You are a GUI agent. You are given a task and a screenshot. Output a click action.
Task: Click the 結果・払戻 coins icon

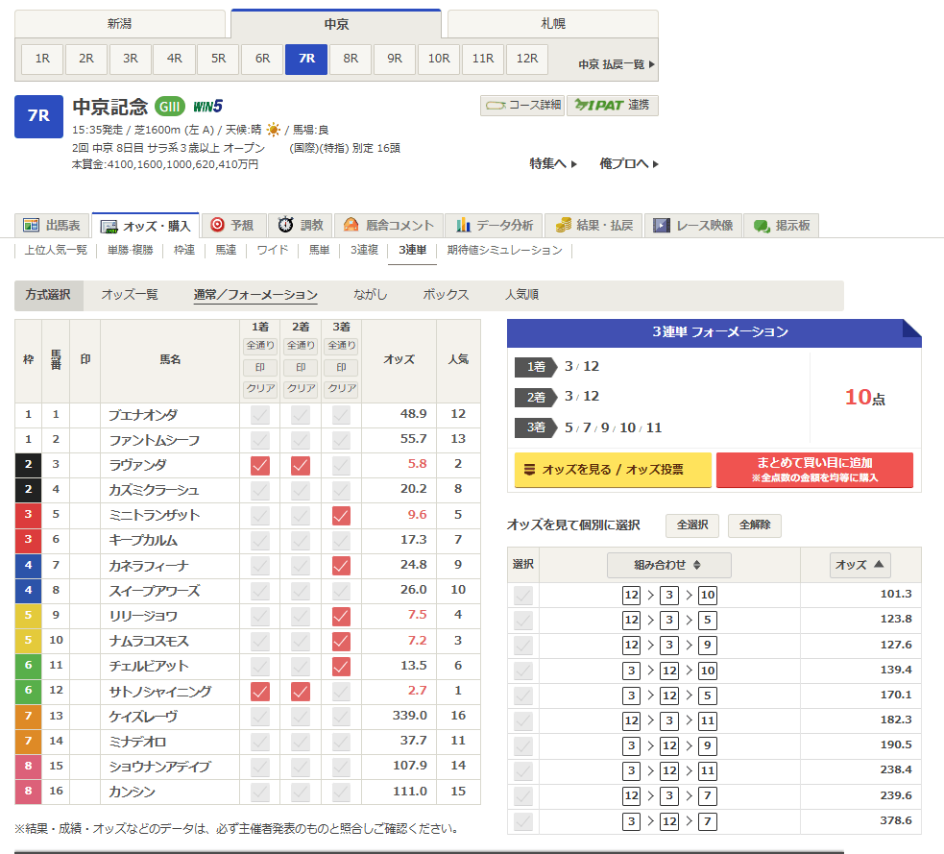[x=563, y=225]
